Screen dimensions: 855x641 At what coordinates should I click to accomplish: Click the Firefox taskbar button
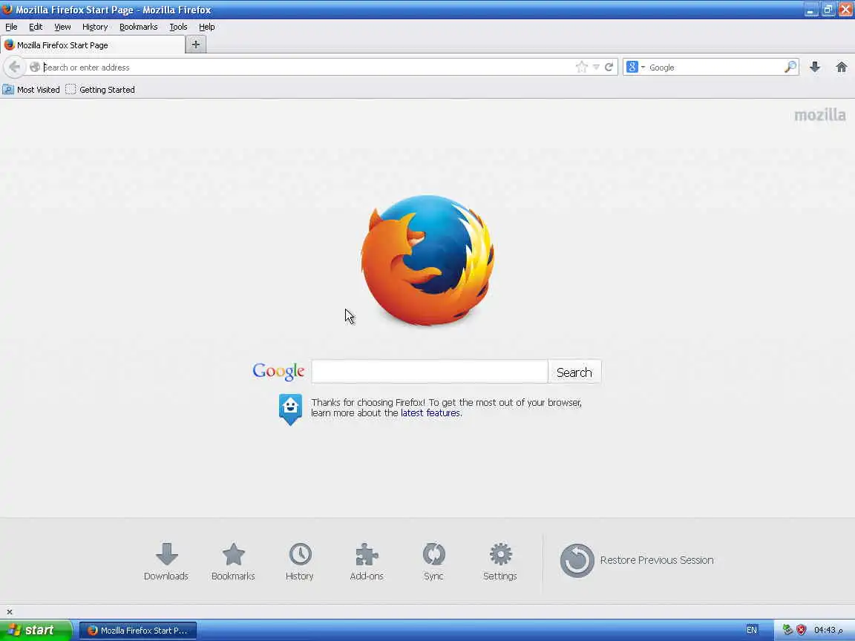pyautogui.click(x=138, y=630)
